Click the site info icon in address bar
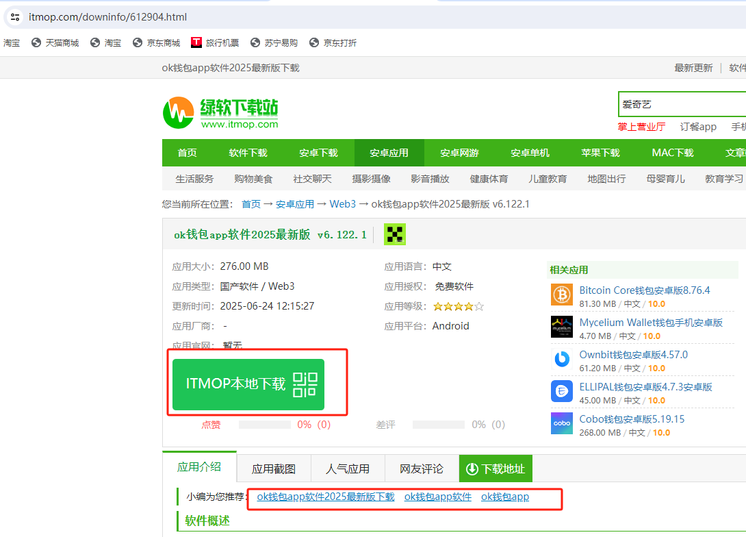 14,16
